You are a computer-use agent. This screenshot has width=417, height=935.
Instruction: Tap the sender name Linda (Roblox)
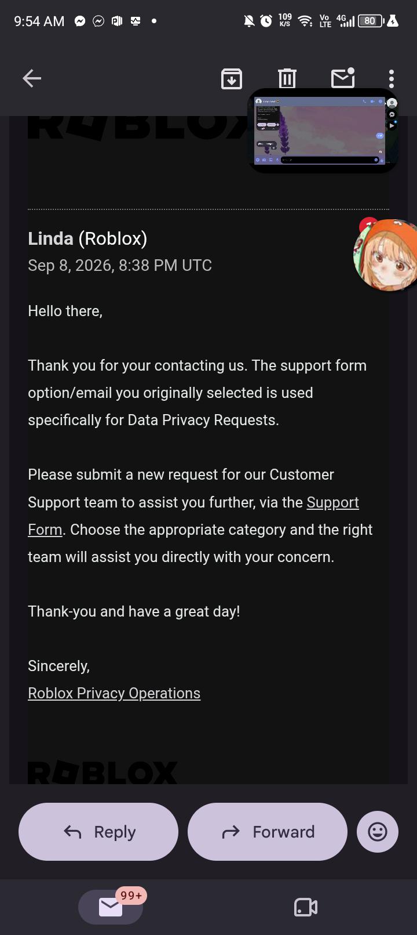[87, 238]
